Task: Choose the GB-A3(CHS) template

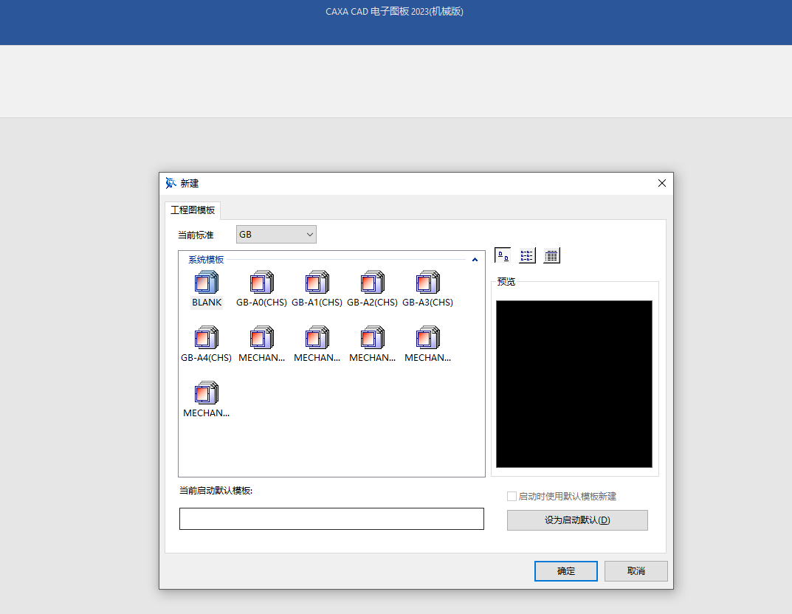Action: click(428, 289)
